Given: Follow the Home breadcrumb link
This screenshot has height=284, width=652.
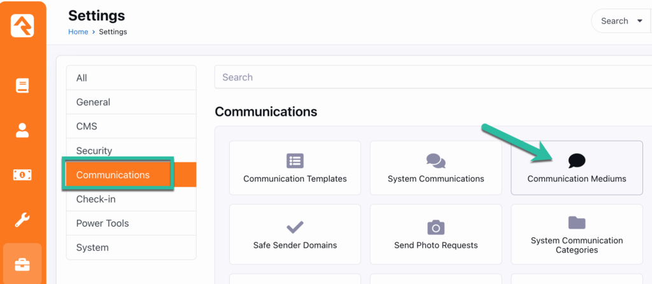Looking at the screenshot, I should coord(78,32).
